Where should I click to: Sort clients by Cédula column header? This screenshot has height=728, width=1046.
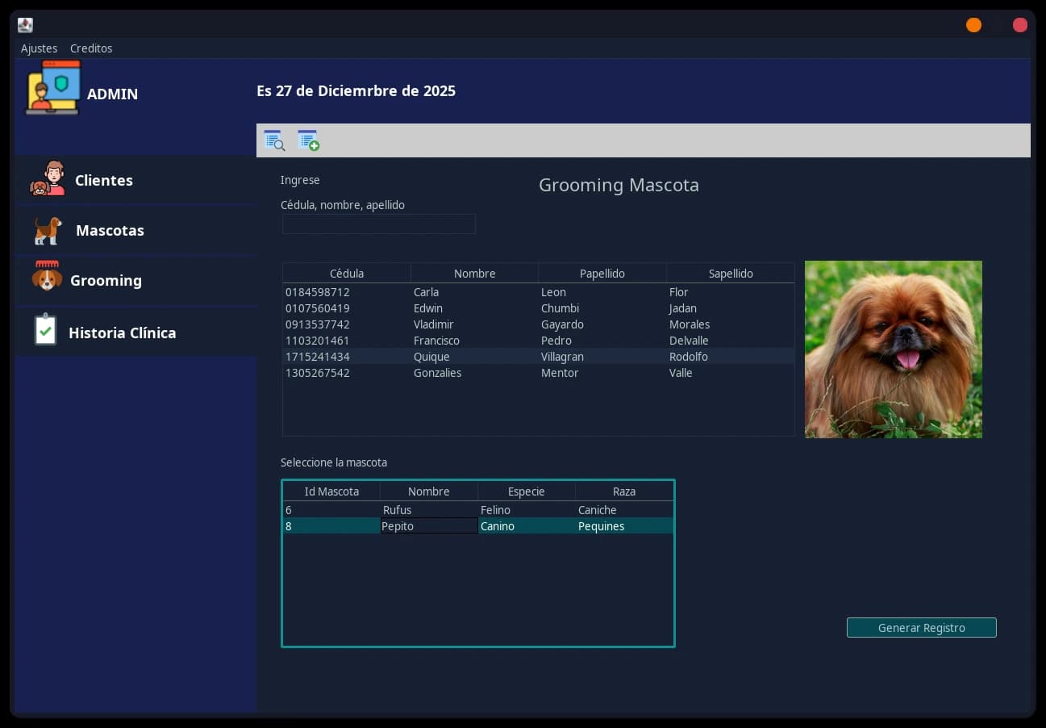pyautogui.click(x=347, y=274)
